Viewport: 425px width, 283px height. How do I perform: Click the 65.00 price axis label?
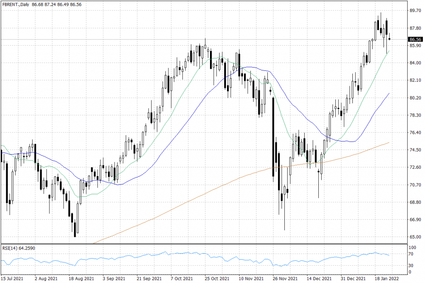(415, 237)
